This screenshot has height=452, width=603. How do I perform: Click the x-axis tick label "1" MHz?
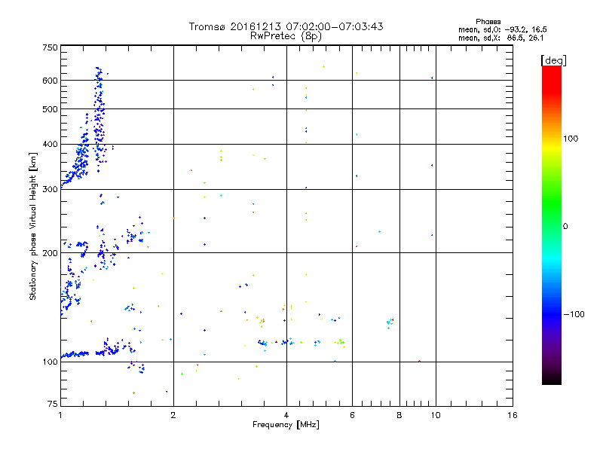point(60,415)
